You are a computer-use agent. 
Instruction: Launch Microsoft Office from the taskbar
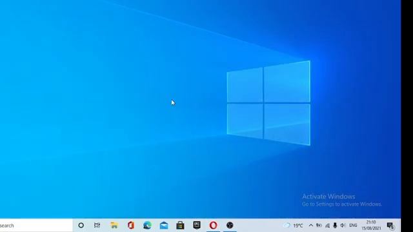pos(131,226)
